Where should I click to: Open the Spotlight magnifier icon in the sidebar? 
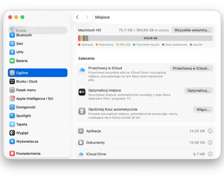12,116
